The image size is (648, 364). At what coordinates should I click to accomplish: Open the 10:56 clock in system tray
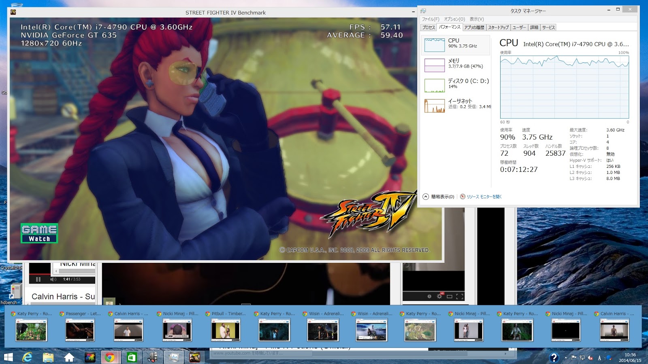(630, 358)
